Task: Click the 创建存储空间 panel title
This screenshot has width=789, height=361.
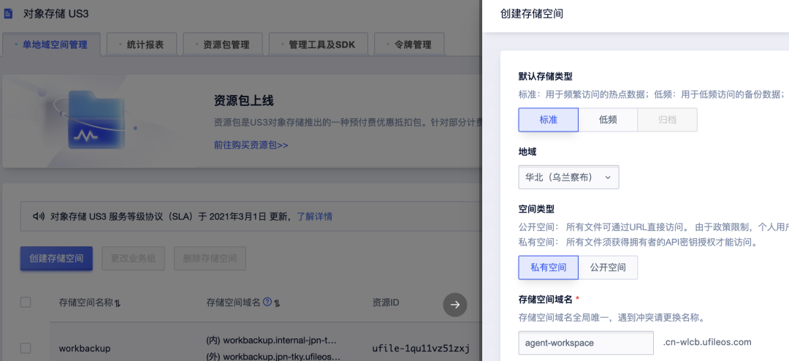Action: [x=531, y=14]
